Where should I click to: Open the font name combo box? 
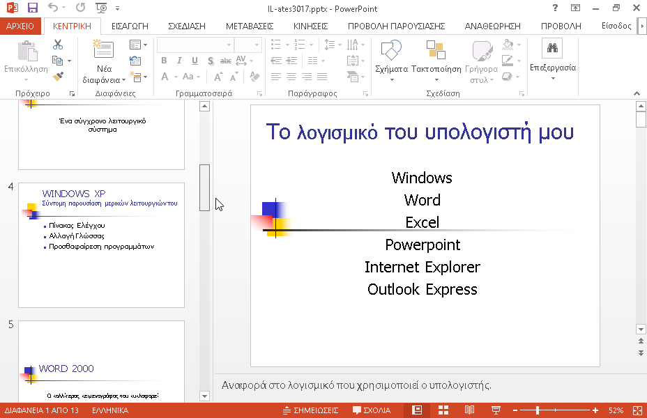click(x=195, y=45)
